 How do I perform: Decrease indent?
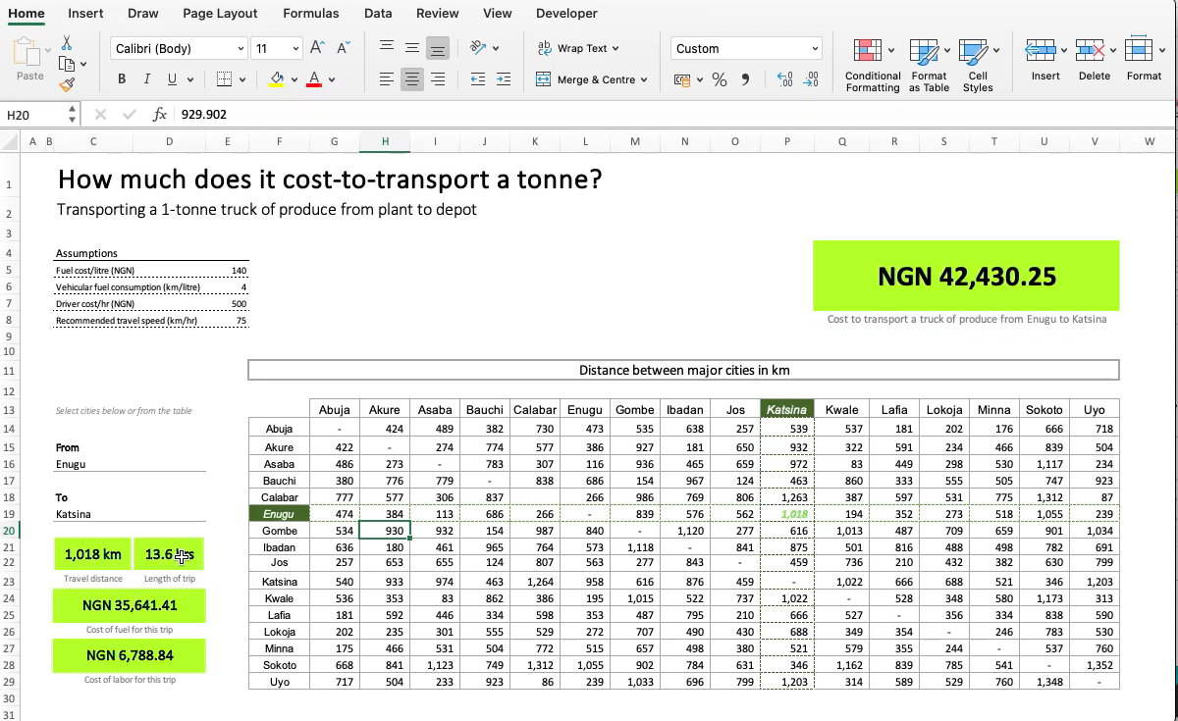click(x=478, y=79)
